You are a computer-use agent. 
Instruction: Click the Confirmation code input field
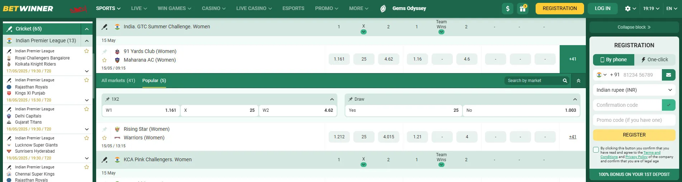[x=627, y=105]
